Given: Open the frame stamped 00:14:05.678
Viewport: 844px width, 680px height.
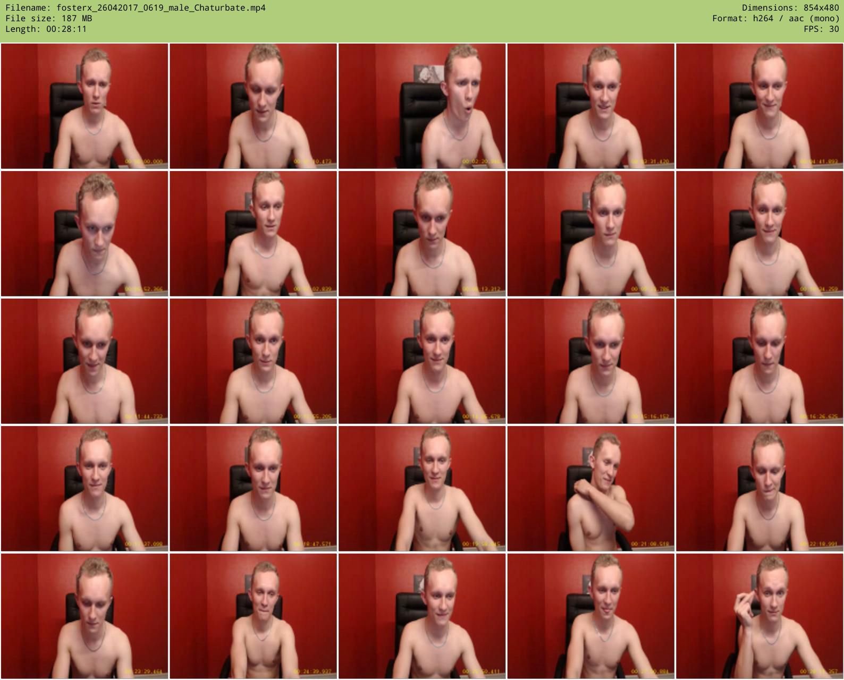Looking at the screenshot, I should 422,361.
